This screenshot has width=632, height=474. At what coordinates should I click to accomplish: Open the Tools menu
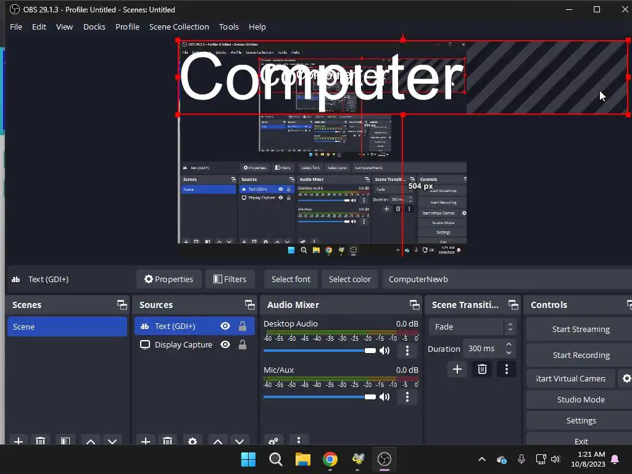(229, 27)
